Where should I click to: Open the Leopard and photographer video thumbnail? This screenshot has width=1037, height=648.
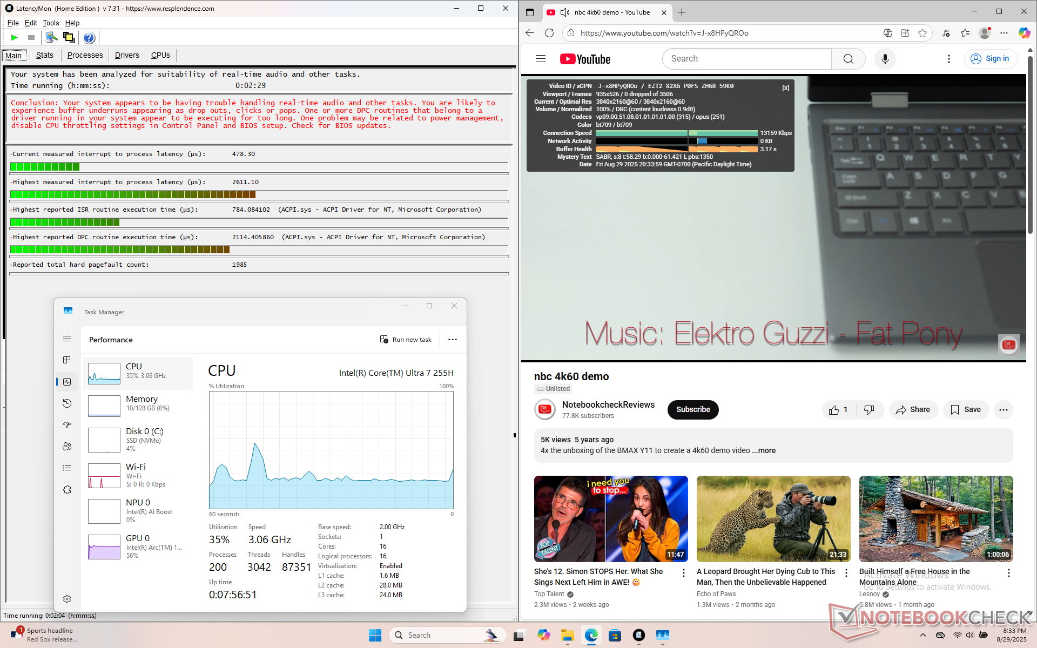(x=773, y=519)
